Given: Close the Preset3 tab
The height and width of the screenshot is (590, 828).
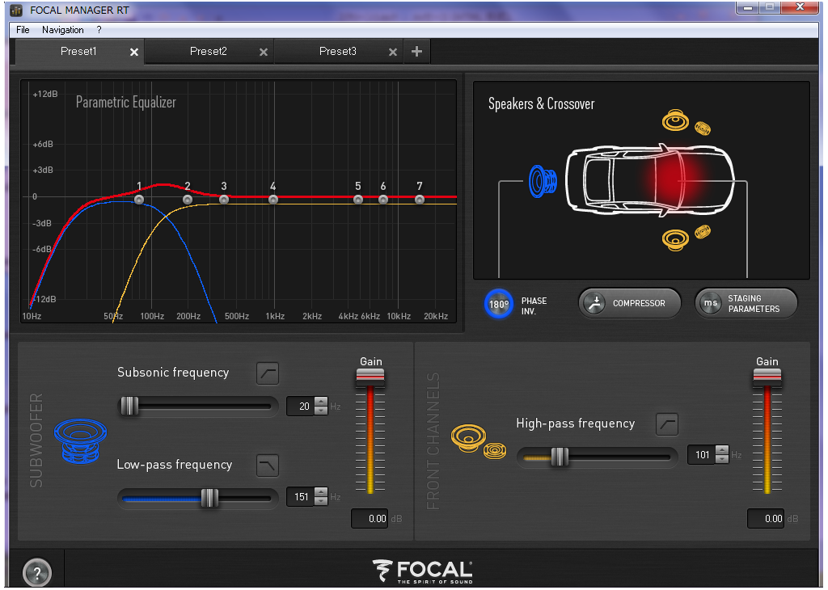Looking at the screenshot, I should point(393,53).
